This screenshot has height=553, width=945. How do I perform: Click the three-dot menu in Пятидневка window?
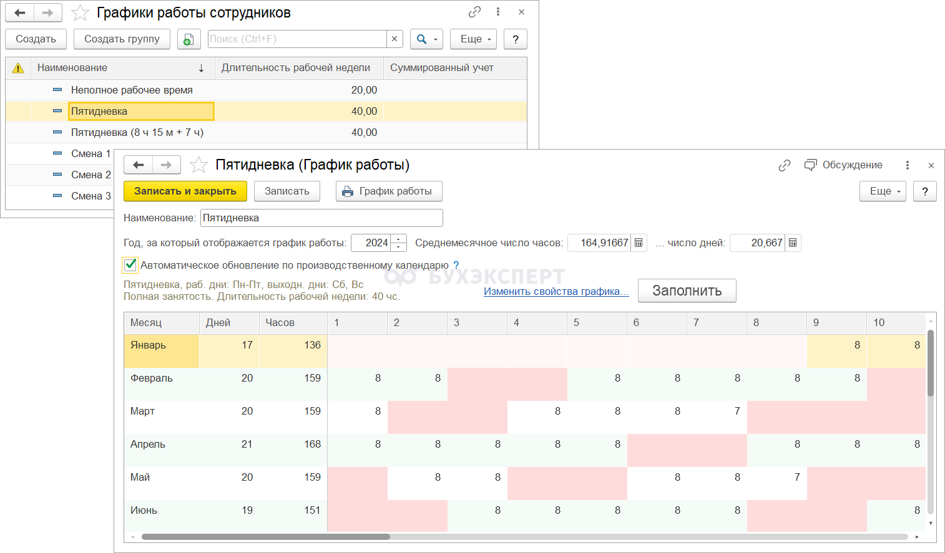907,165
